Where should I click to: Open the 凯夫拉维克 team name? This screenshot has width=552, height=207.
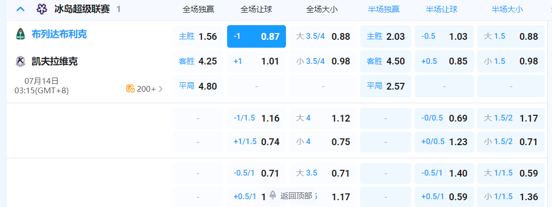[x=55, y=61]
